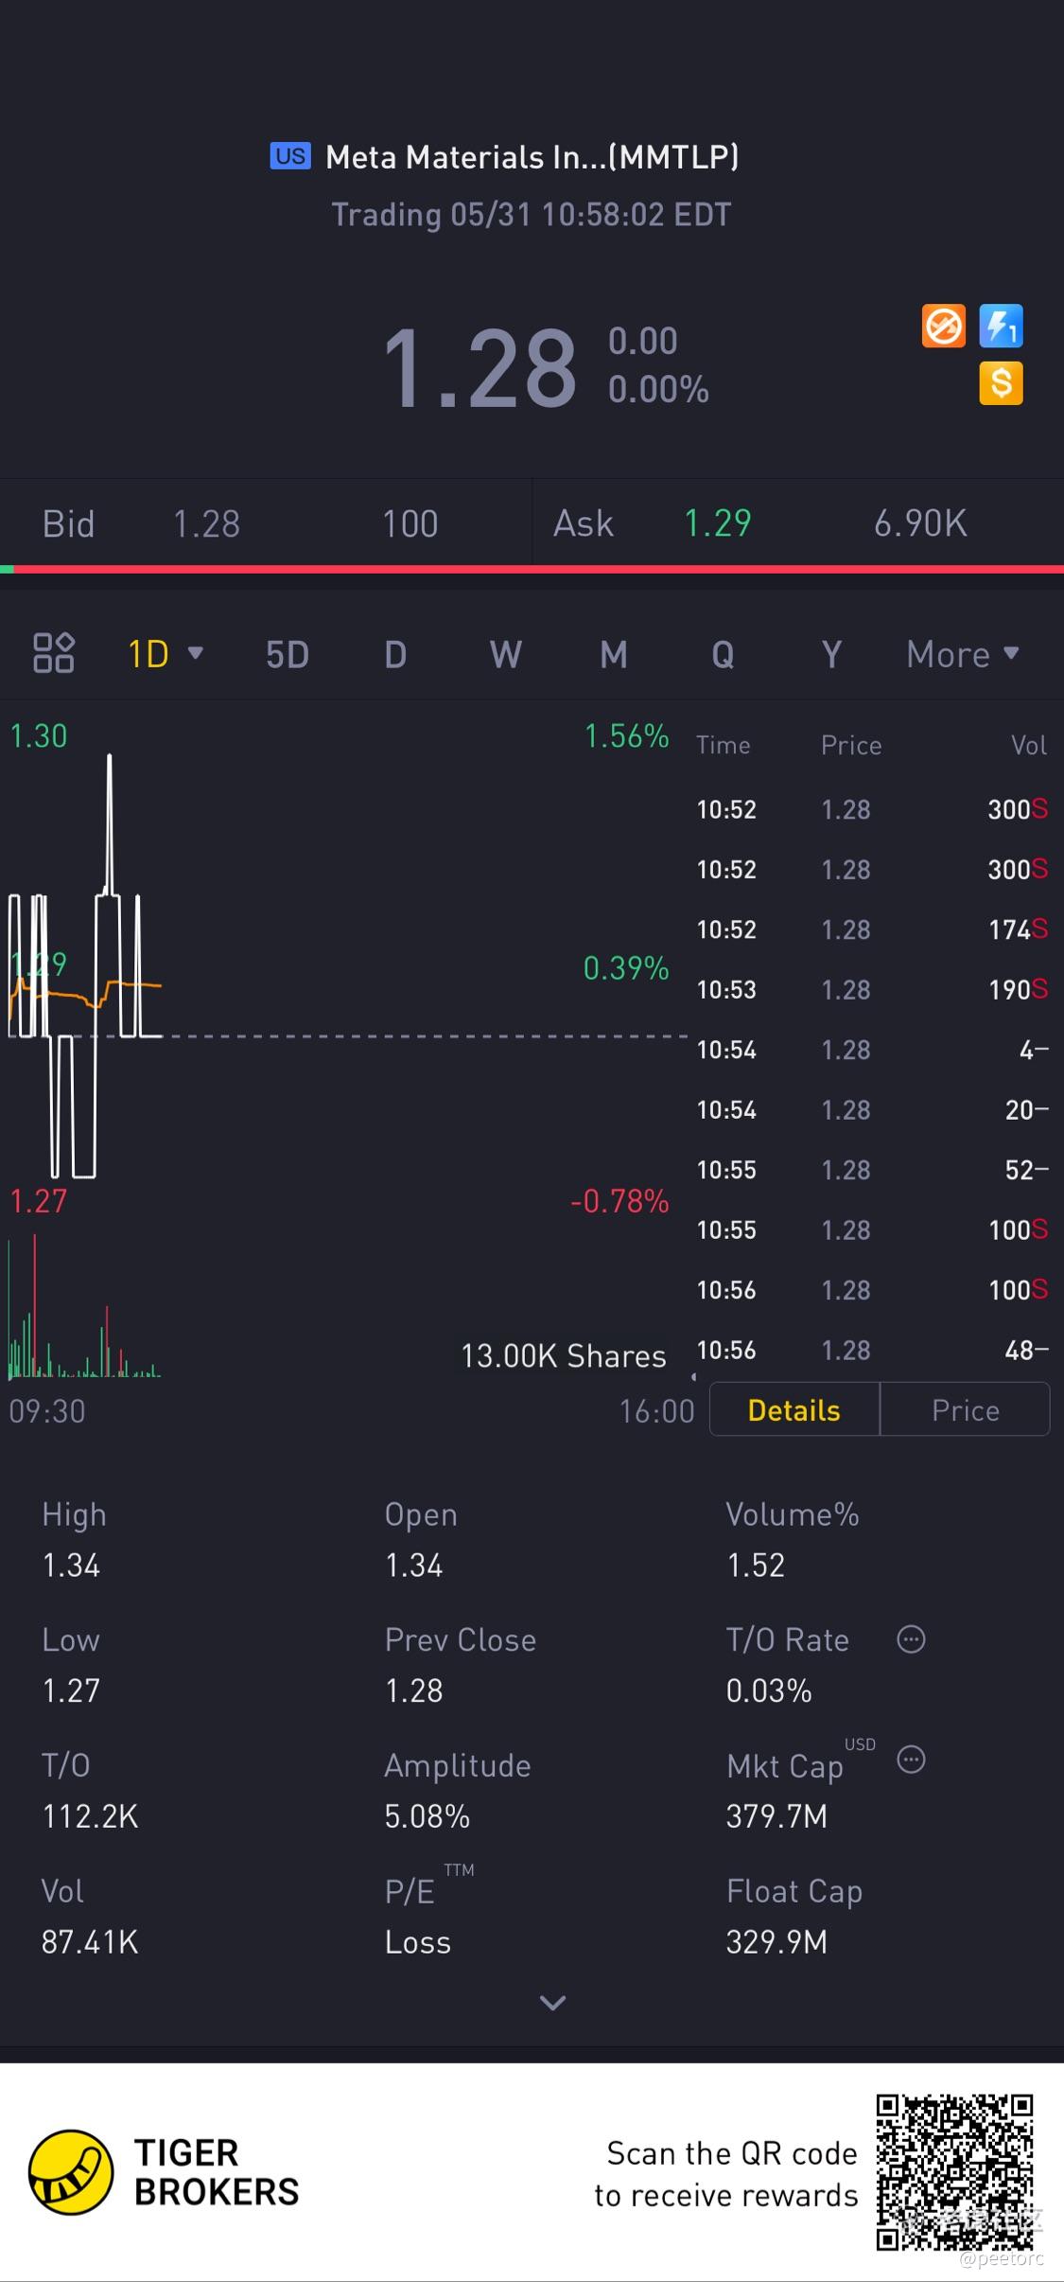
Task: Tap the Prev Close 1.28 value
Action: [x=414, y=1690]
